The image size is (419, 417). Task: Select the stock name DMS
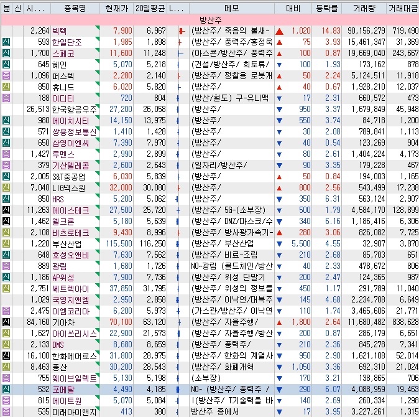(58, 345)
